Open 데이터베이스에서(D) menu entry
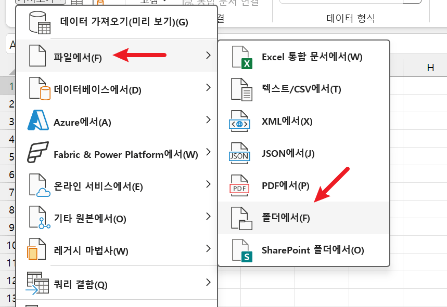This screenshot has width=447, height=307. coord(117,88)
